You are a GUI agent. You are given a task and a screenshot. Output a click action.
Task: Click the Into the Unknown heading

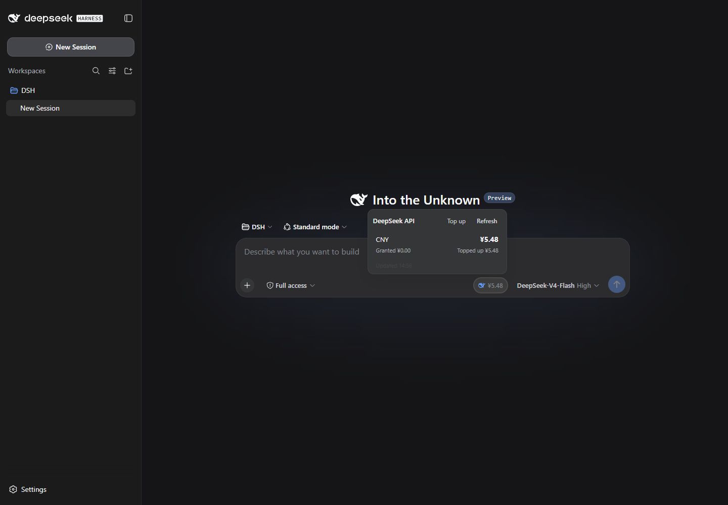click(x=426, y=200)
